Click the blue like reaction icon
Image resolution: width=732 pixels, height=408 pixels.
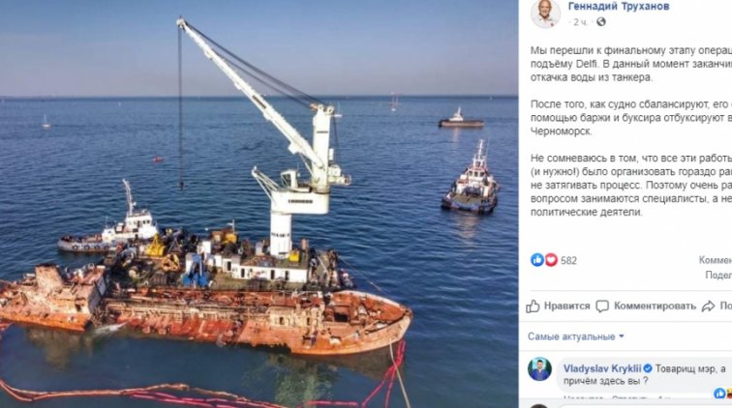pos(537,260)
